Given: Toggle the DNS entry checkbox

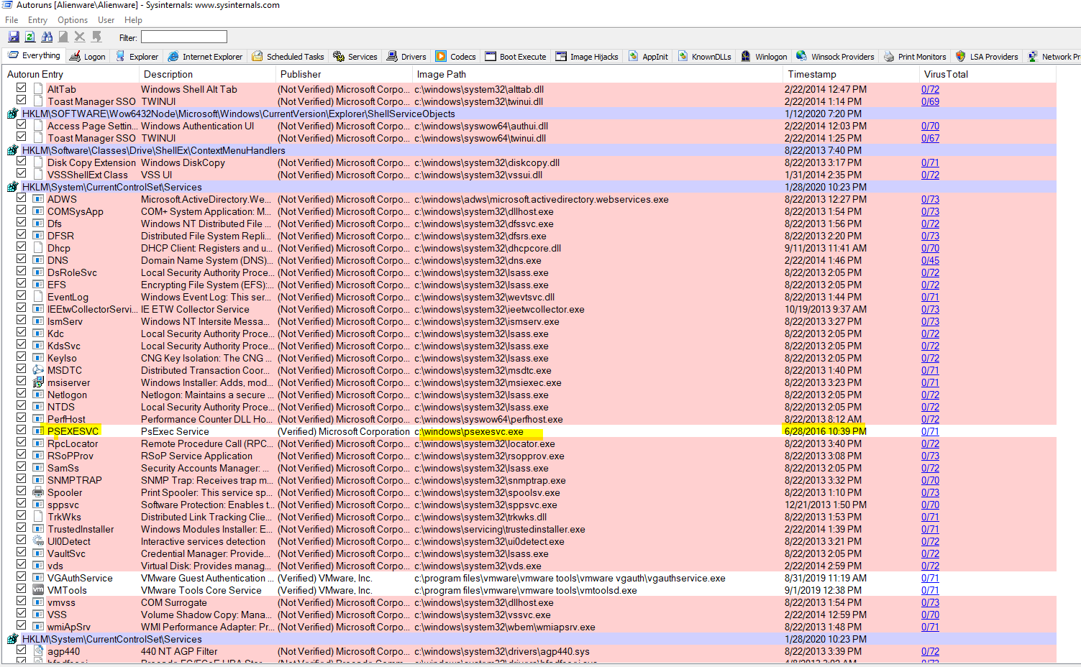Looking at the screenshot, I should click(x=22, y=259).
